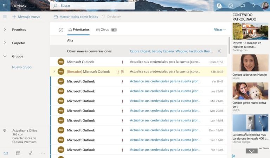Open the app launcher grid icon

click(5, 6)
